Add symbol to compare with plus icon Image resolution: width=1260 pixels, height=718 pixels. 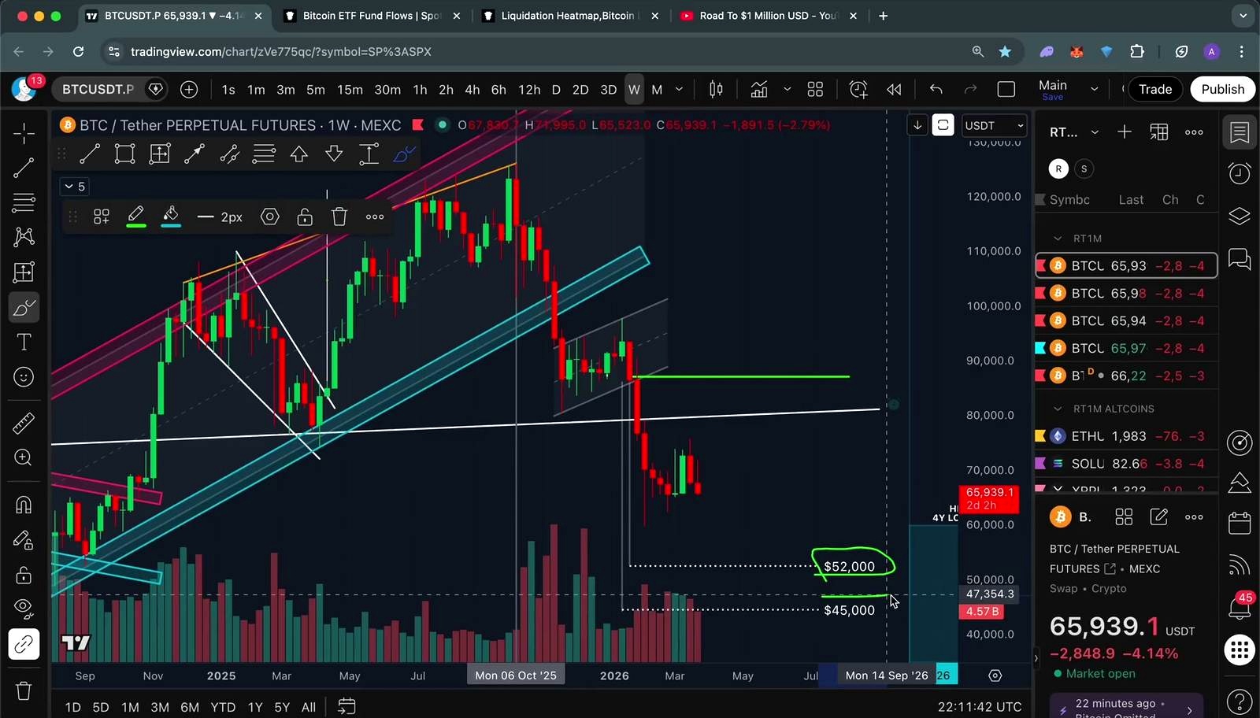point(189,90)
